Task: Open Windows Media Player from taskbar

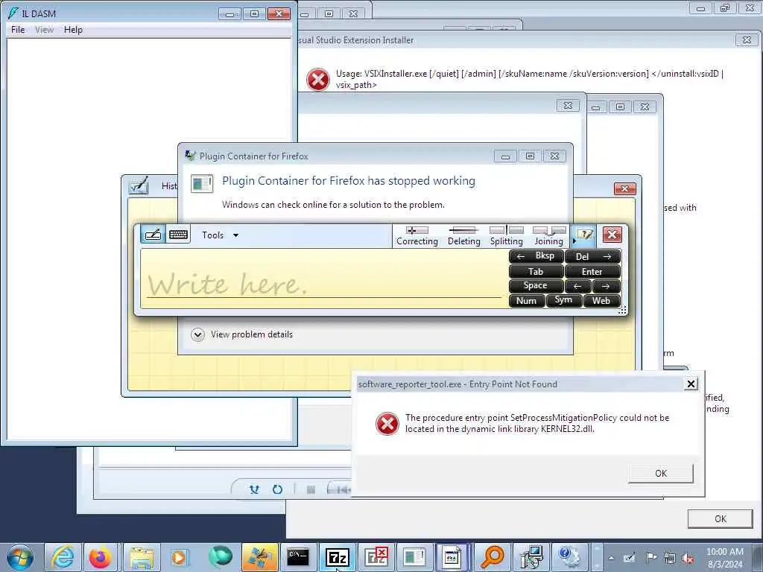Action: pyautogui.click(x=180, y=557)
